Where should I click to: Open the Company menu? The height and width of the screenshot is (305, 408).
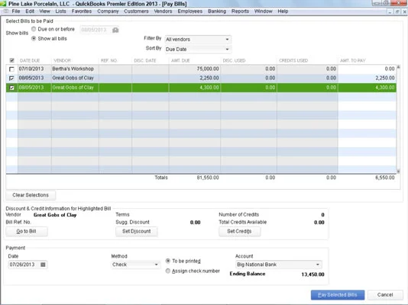tap(108, 11)
